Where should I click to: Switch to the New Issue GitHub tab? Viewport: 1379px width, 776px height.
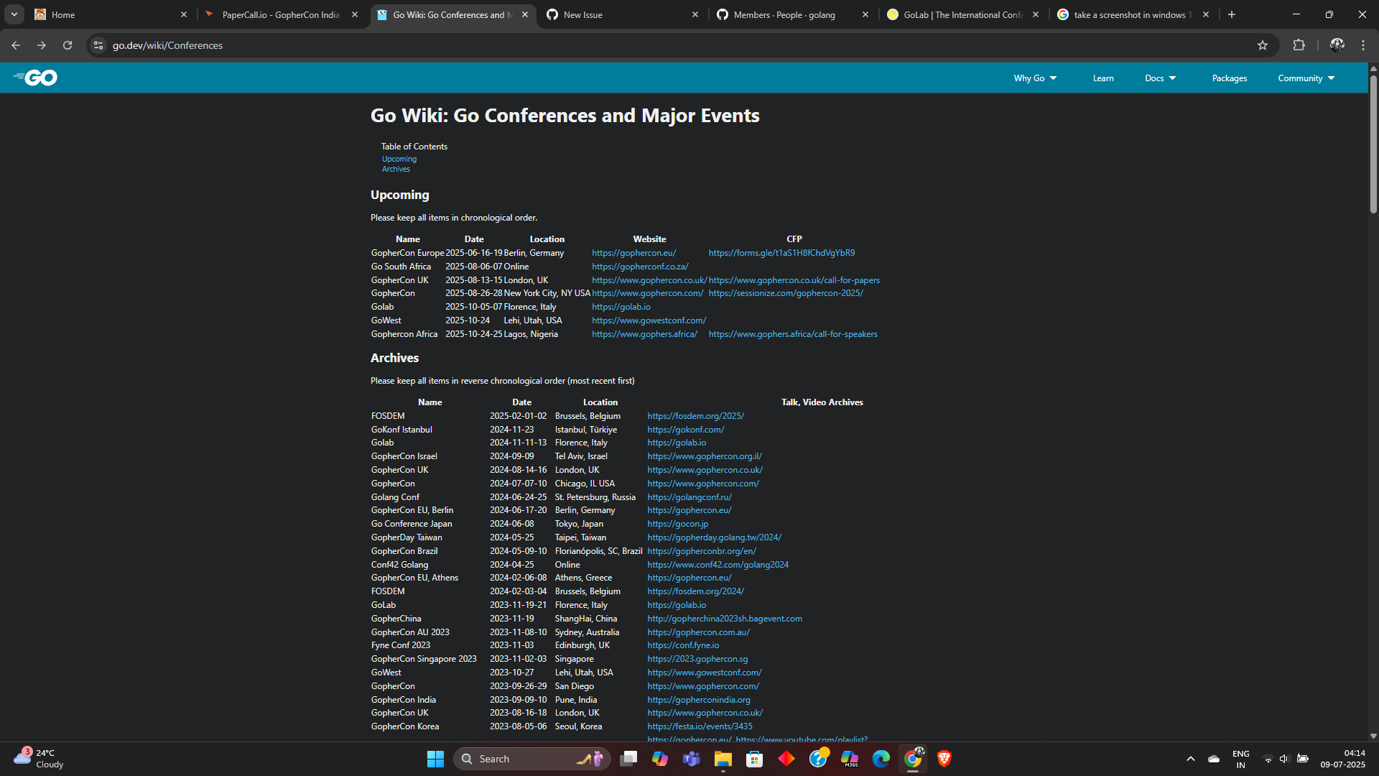pyautogui.click(x=622, y=14)
